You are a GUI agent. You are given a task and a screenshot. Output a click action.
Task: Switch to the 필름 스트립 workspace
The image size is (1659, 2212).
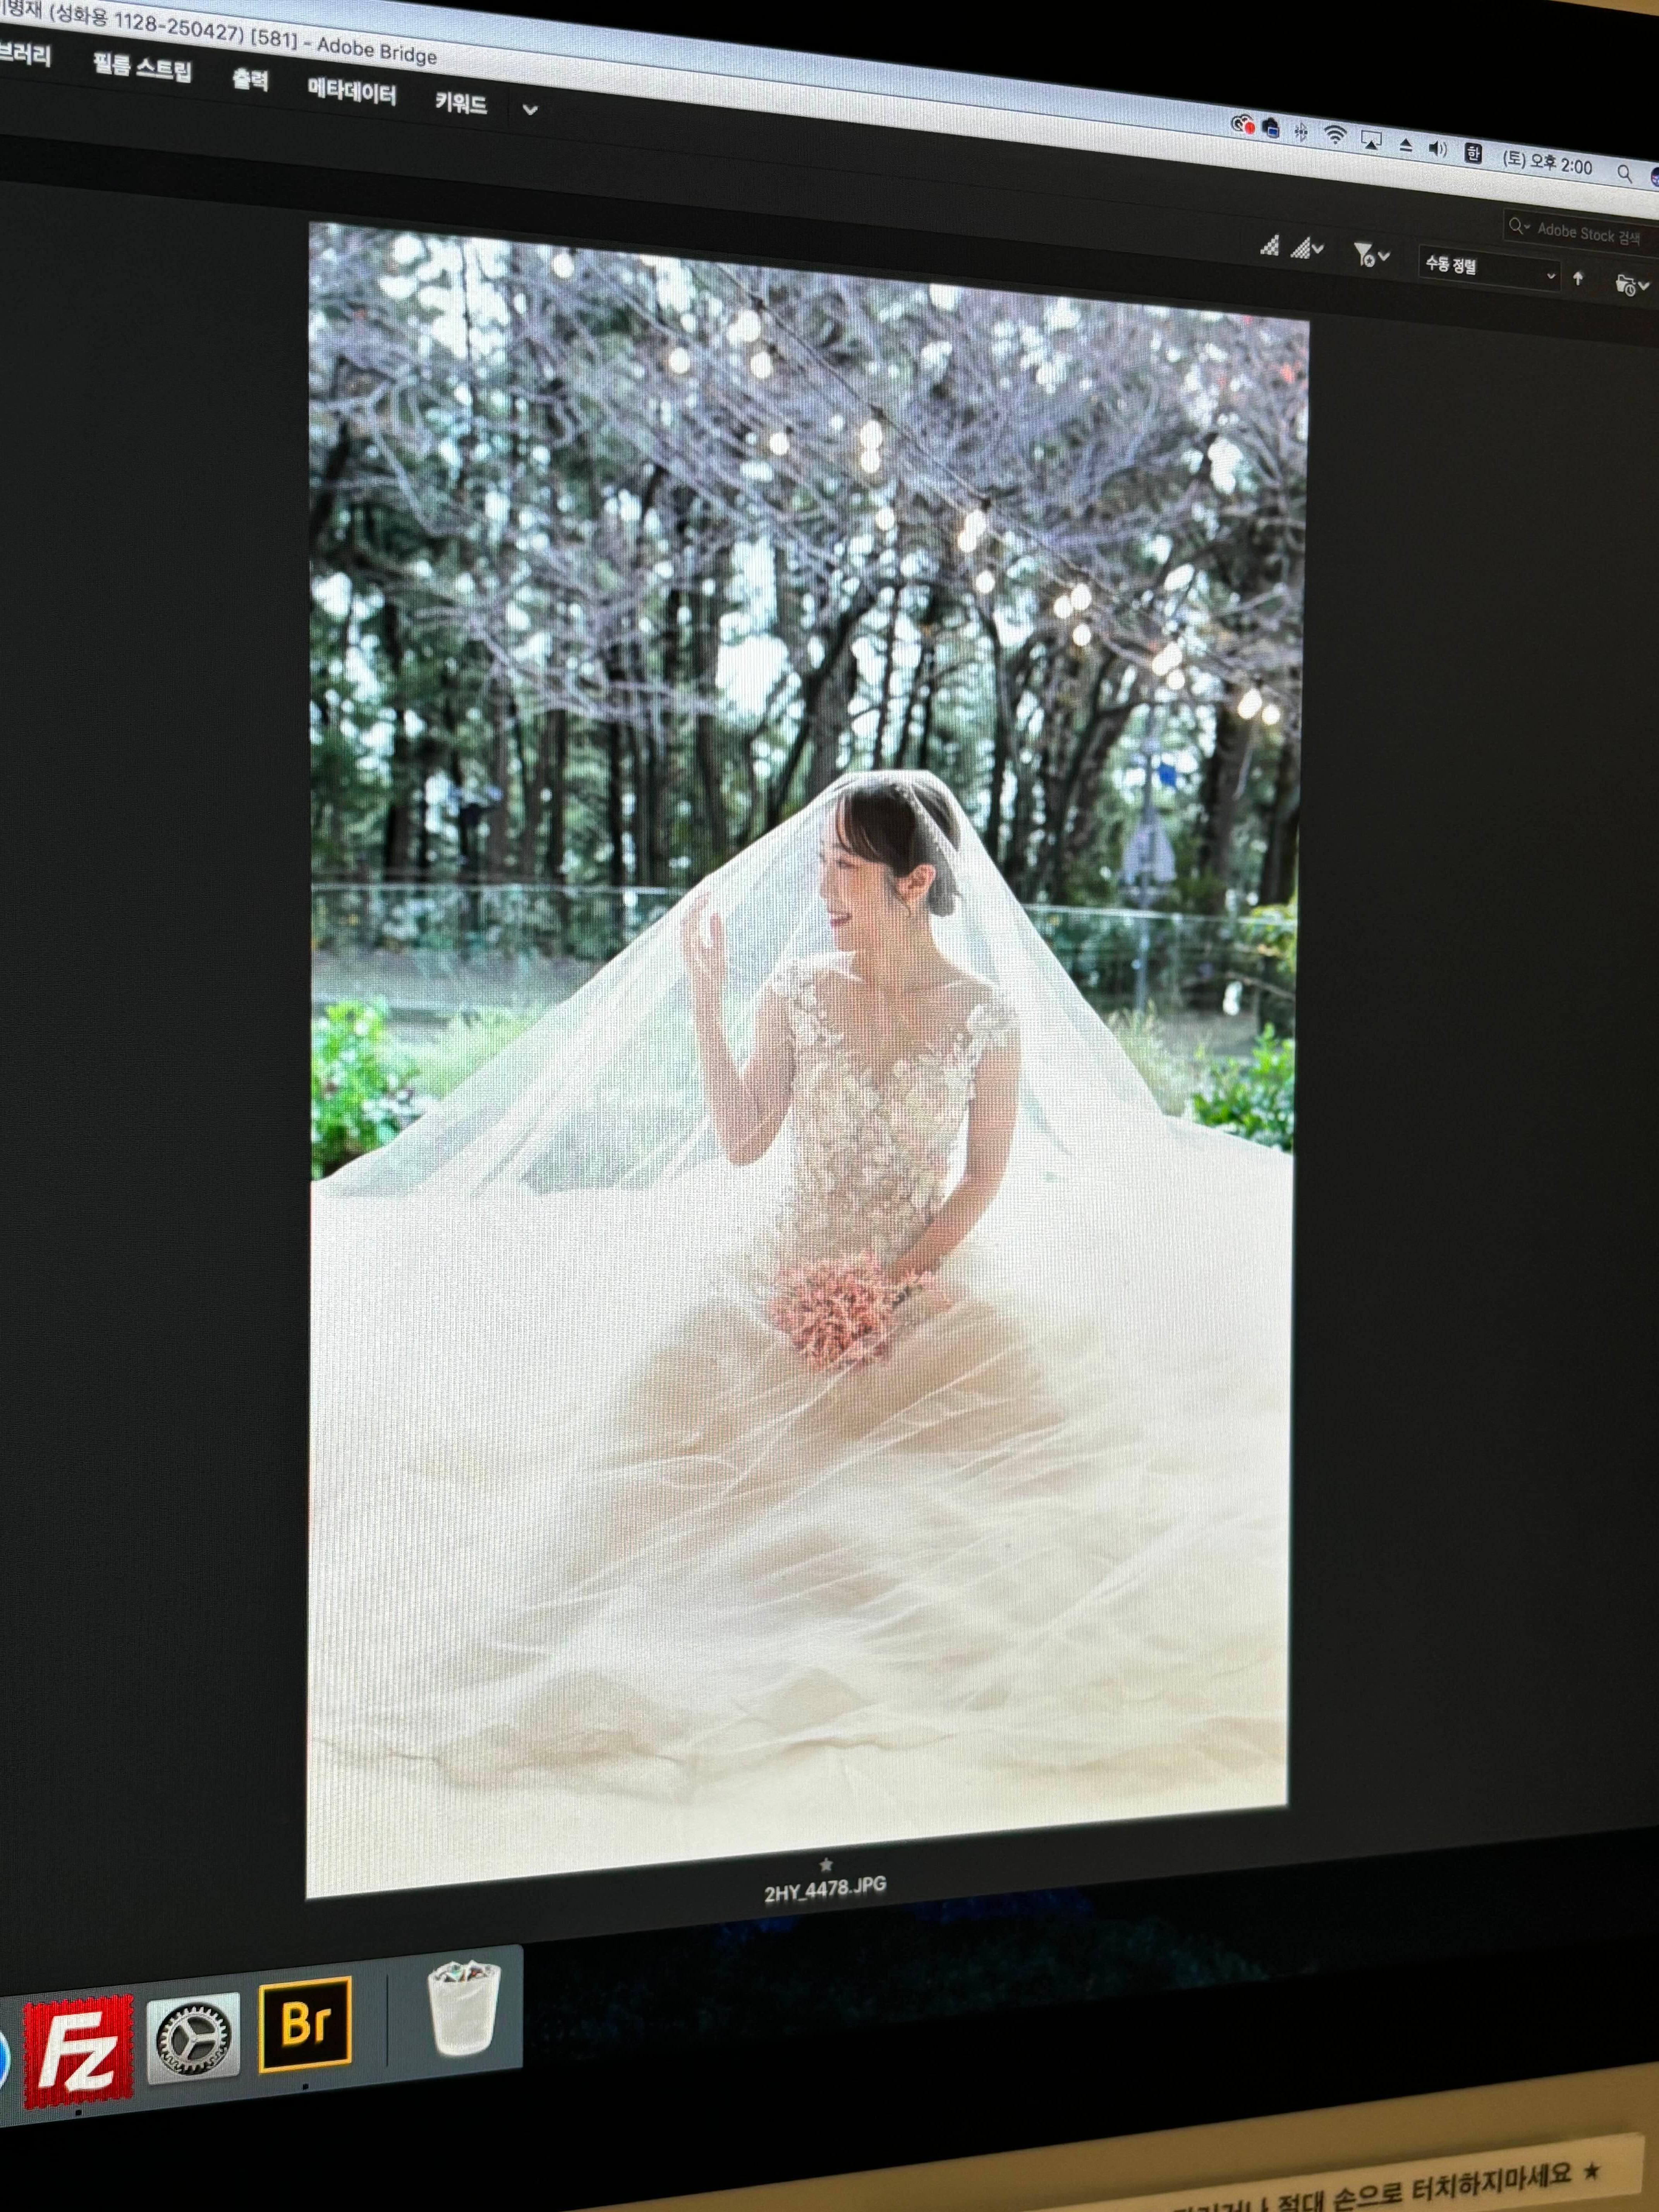[x=142, y=69]
